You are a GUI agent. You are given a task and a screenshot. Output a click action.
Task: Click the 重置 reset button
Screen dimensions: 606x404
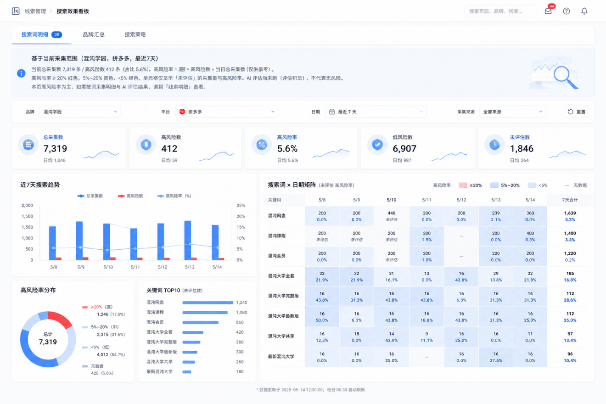tap(576, 112)
